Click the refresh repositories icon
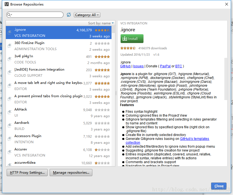This screenshot has width=233, height=195. point(69,15)
